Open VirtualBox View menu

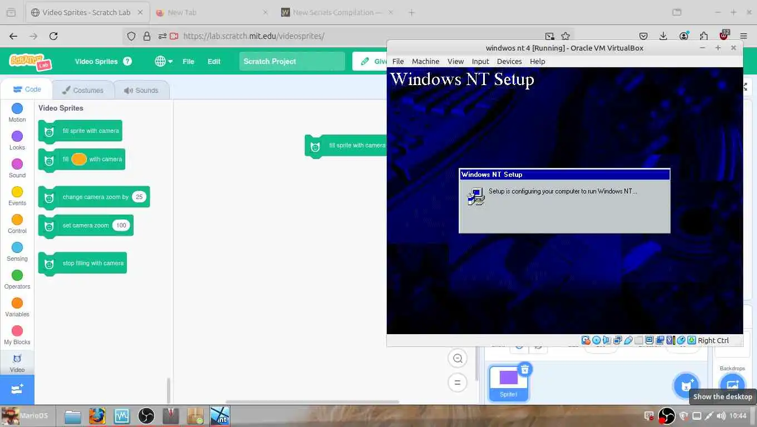tap(455, 61)
